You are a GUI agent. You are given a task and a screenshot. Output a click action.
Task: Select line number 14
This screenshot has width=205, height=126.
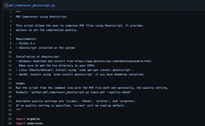tap(10, 70)
